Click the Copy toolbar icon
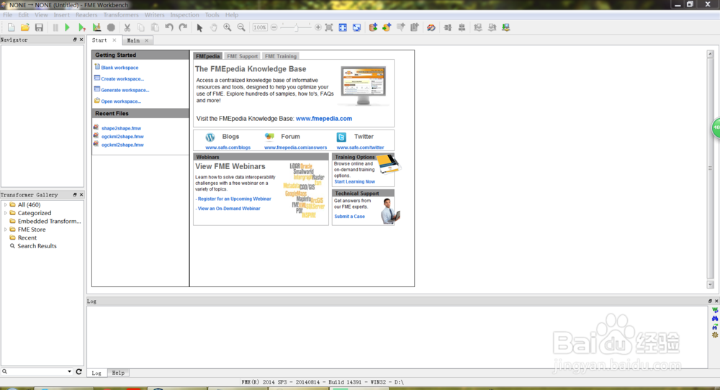The image size is (720, 390). pyautogui.click(x=141, y=27)
